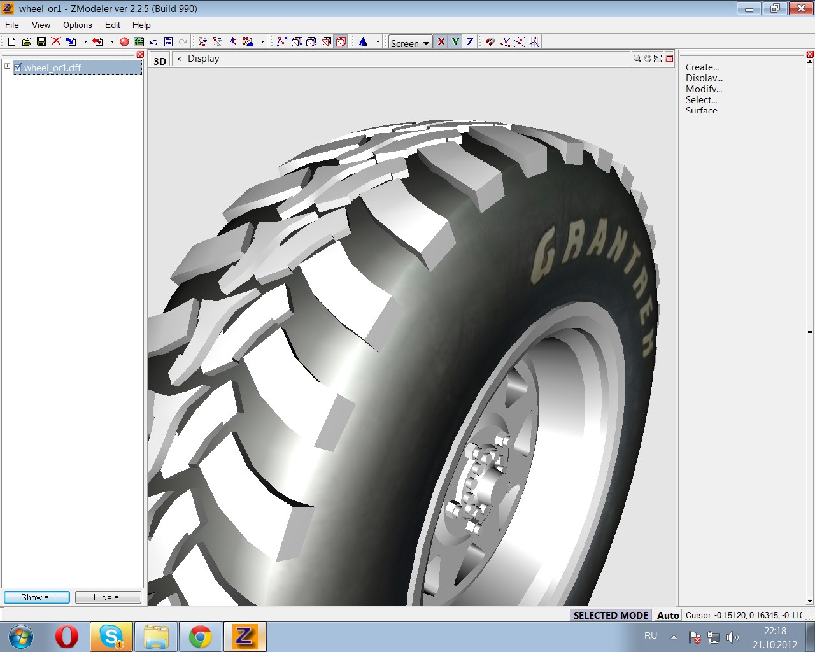Click the snap to vertex icon
The image size is (815, 652).
coord(505,42)
